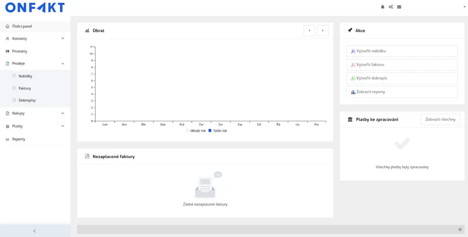Open the footer gear settings icon
468x237 pixels.
click(x=460, y=230)
